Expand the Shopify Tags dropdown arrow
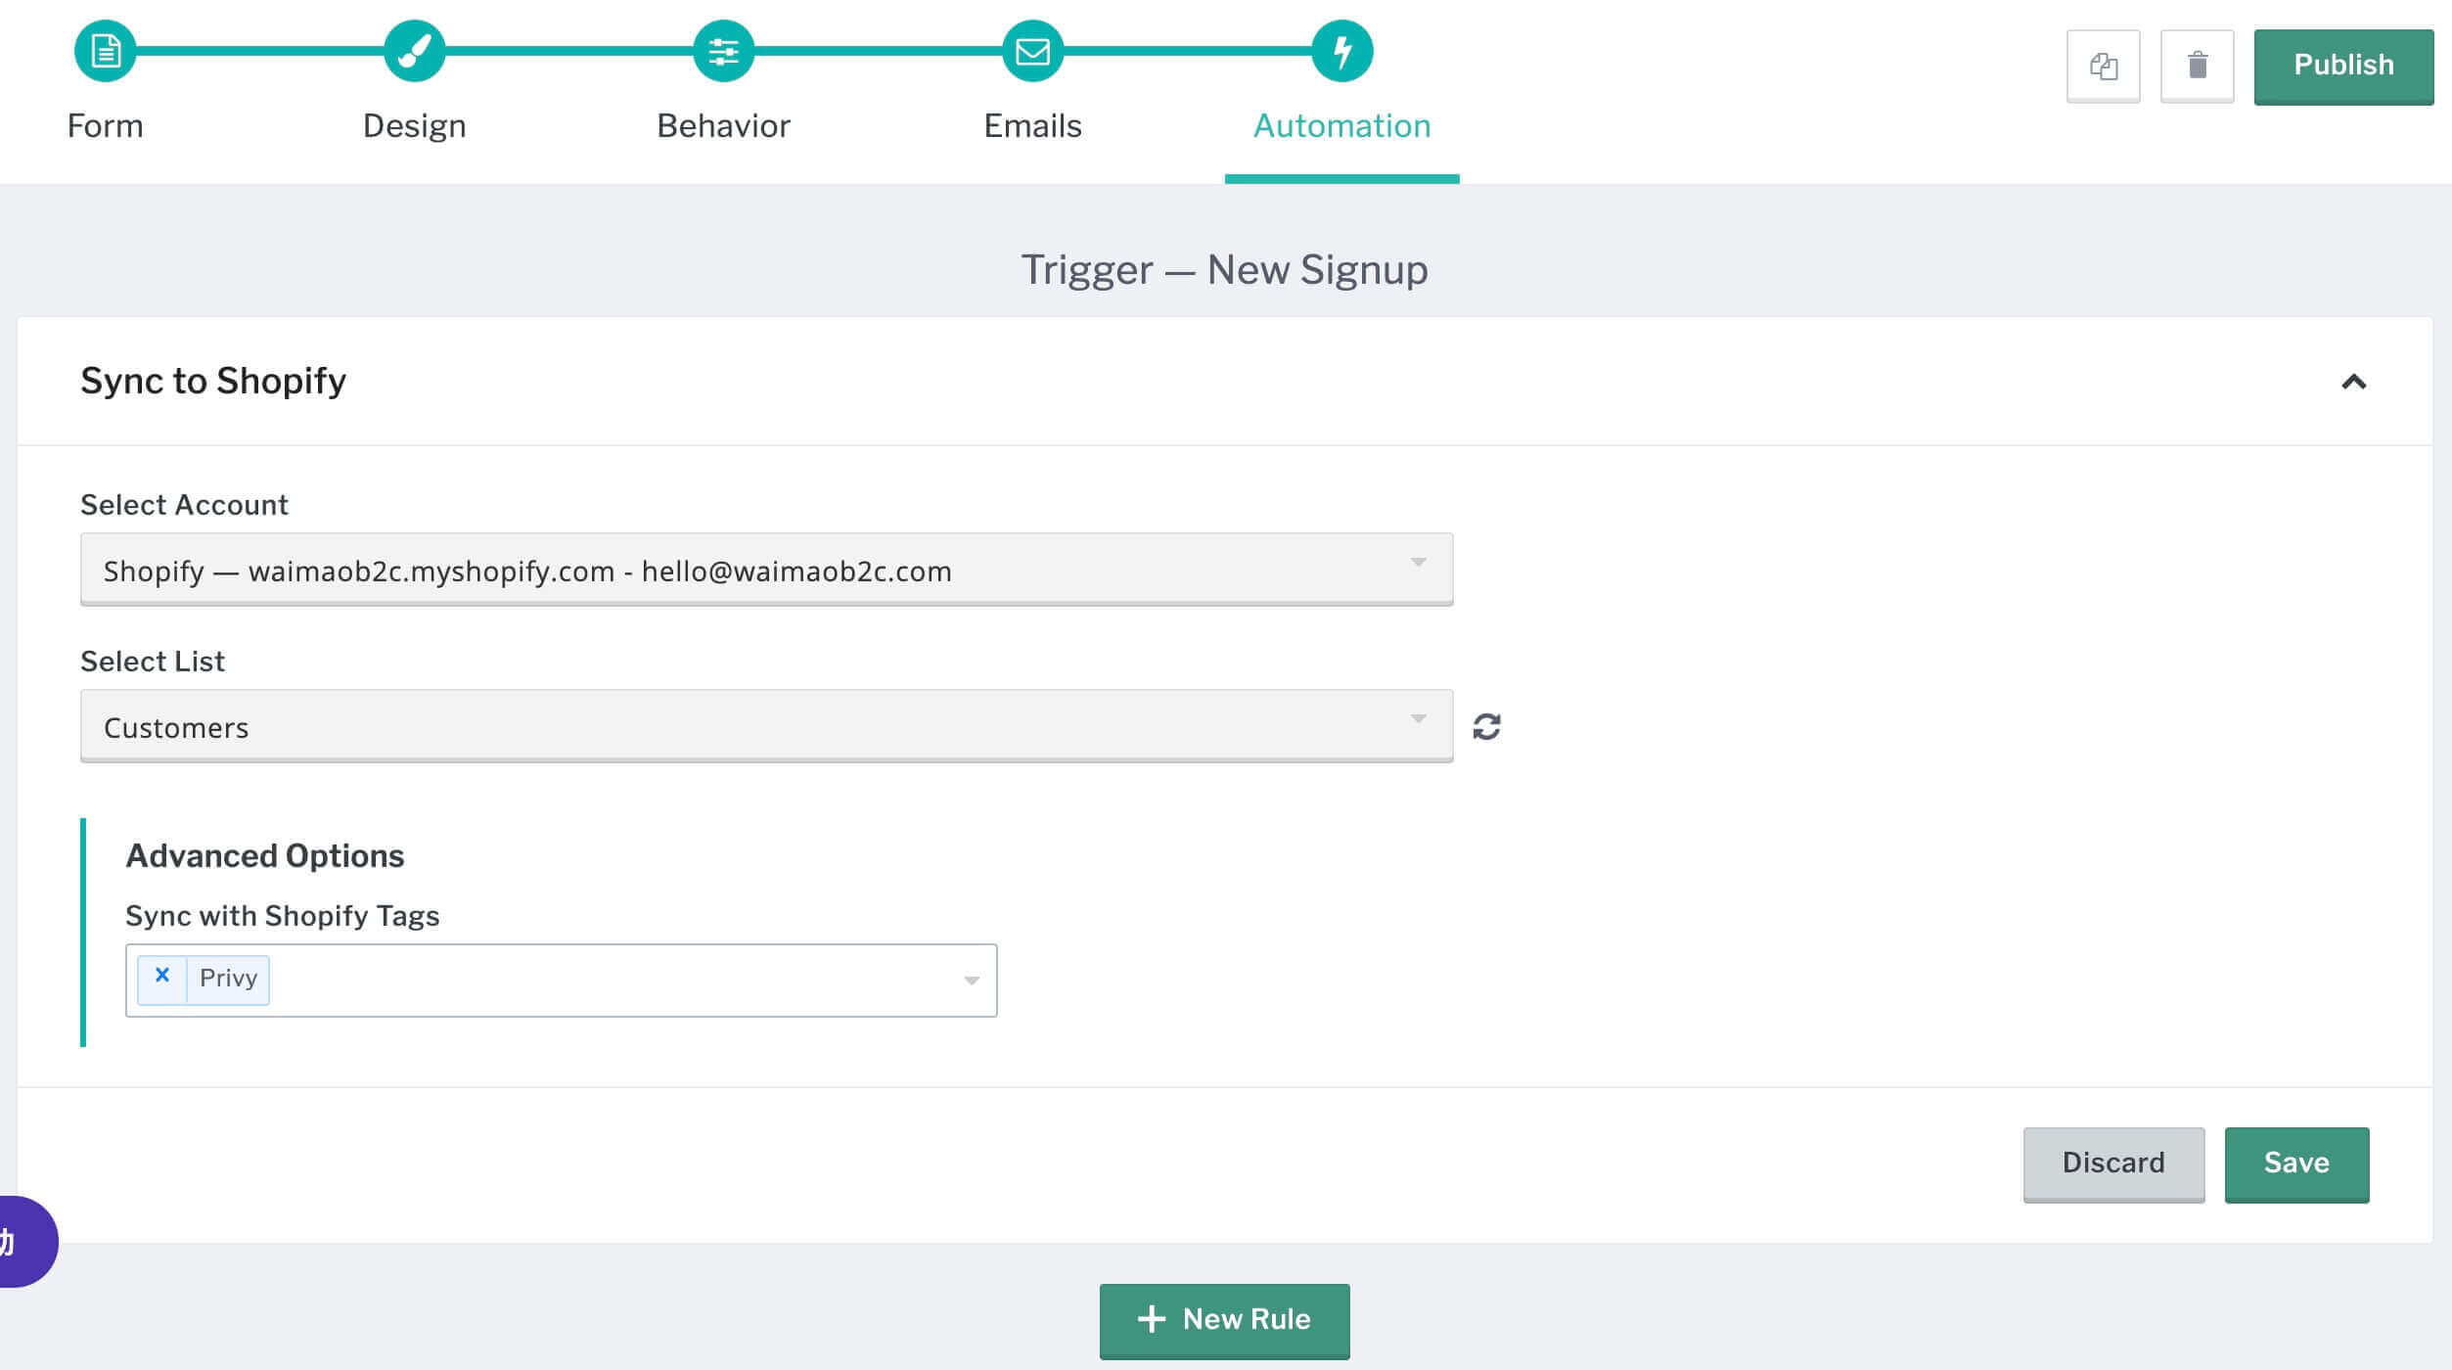2452x1370 pixels. click(x=971, y=981)
